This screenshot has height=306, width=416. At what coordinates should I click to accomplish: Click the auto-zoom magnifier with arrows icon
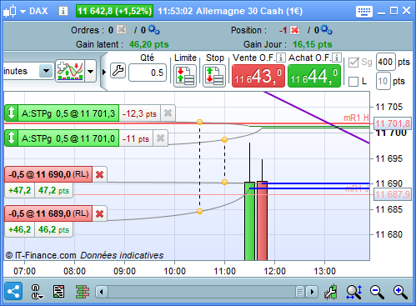coord(354,292)
